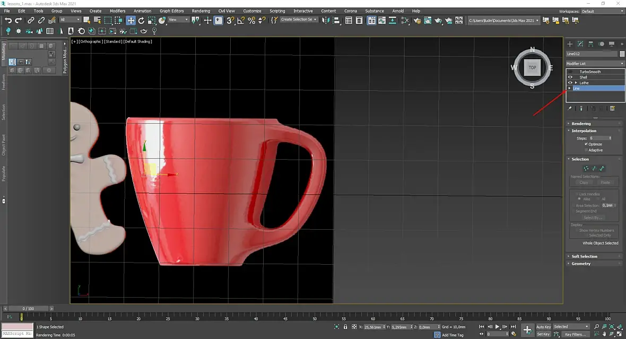
Task: Open the Modifier List dropdown
Action: pyautogui.click(x=595, y=64)
